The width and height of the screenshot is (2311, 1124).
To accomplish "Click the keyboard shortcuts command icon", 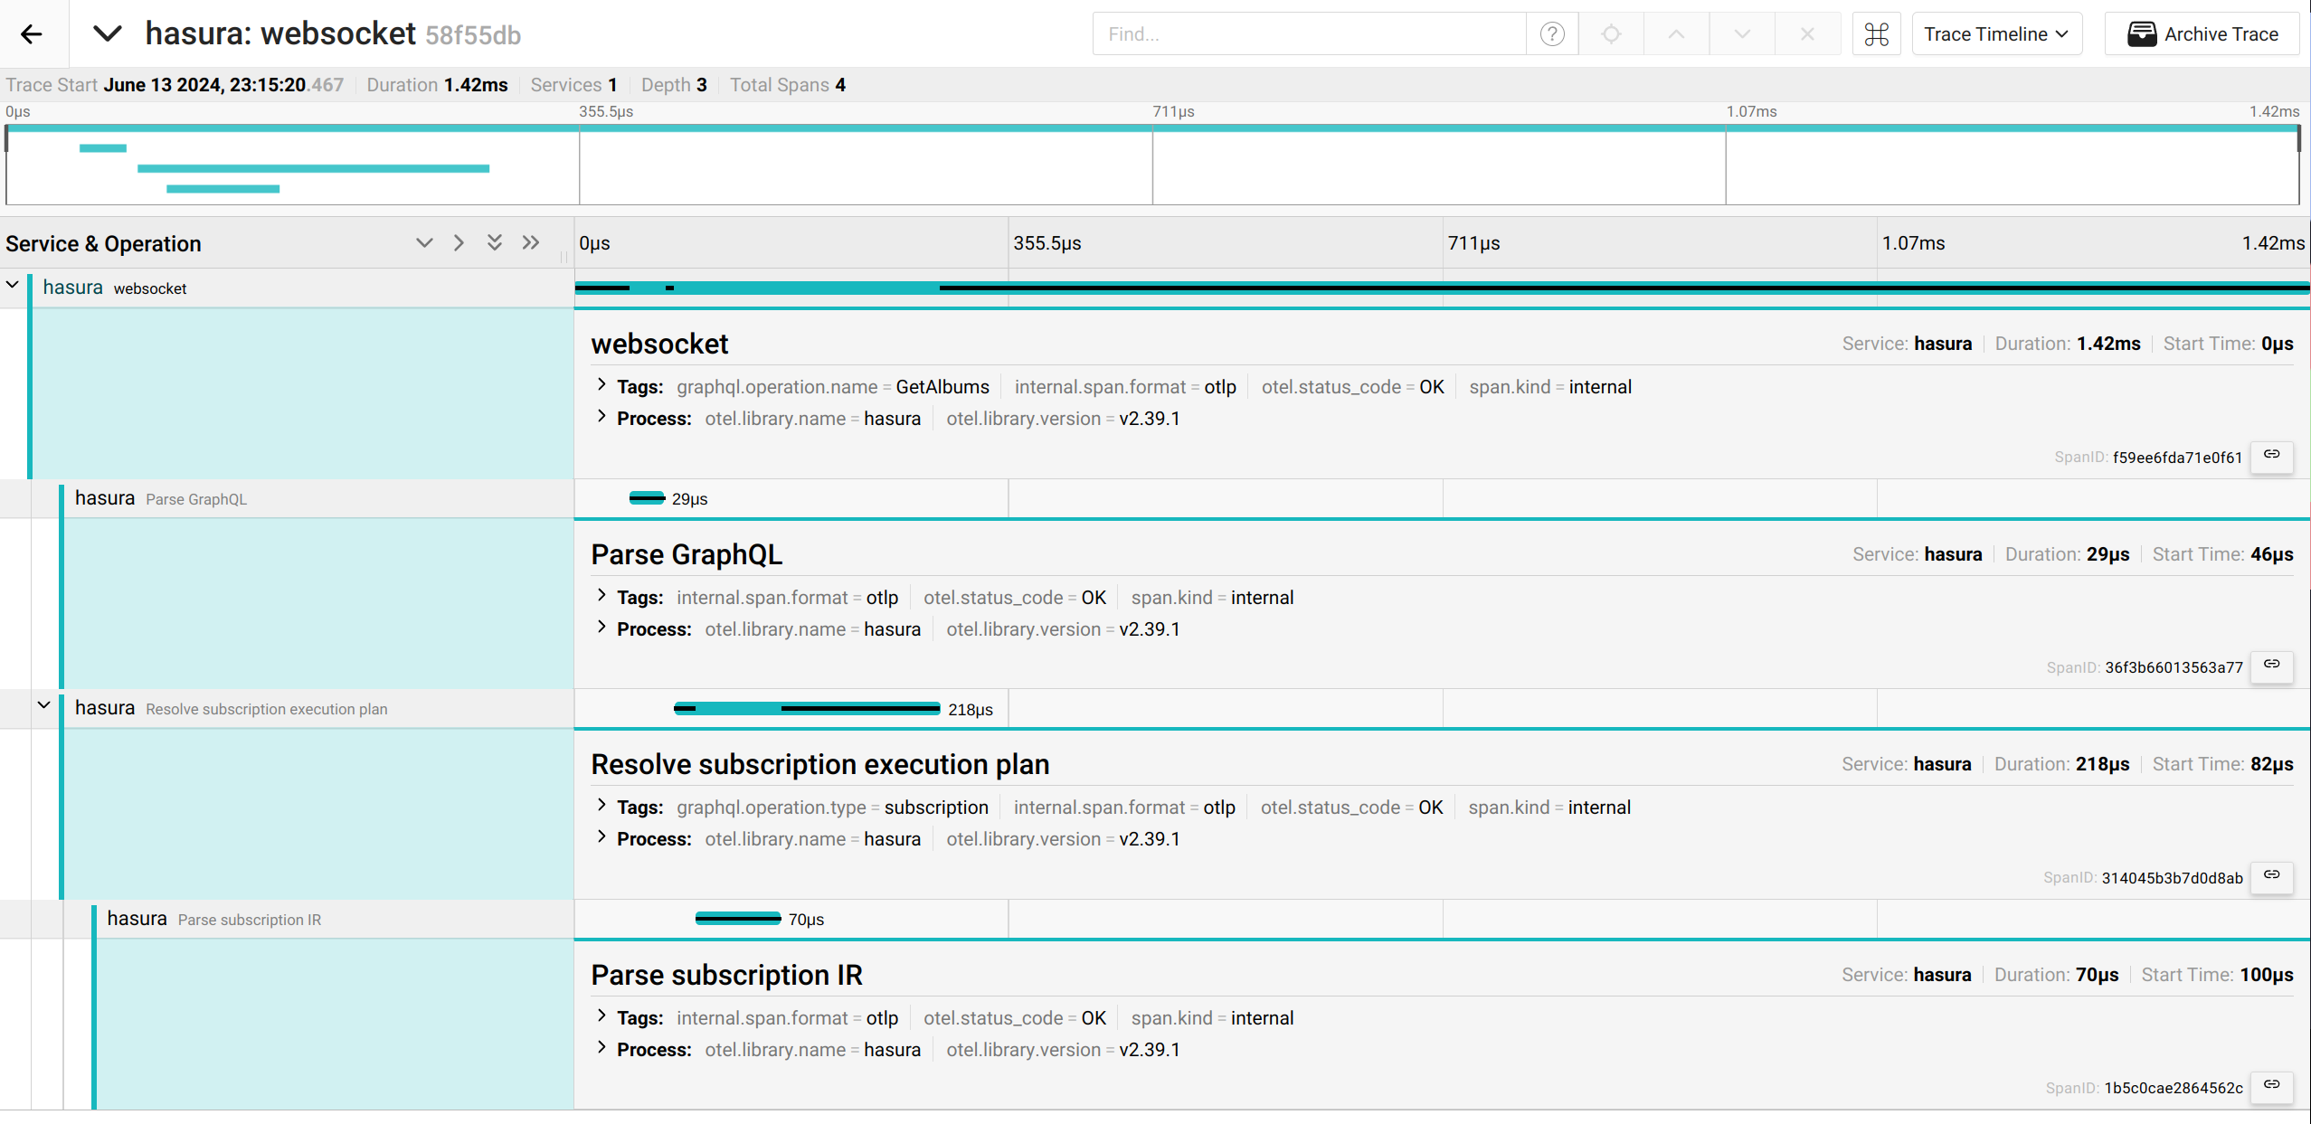I will 1877,33.
